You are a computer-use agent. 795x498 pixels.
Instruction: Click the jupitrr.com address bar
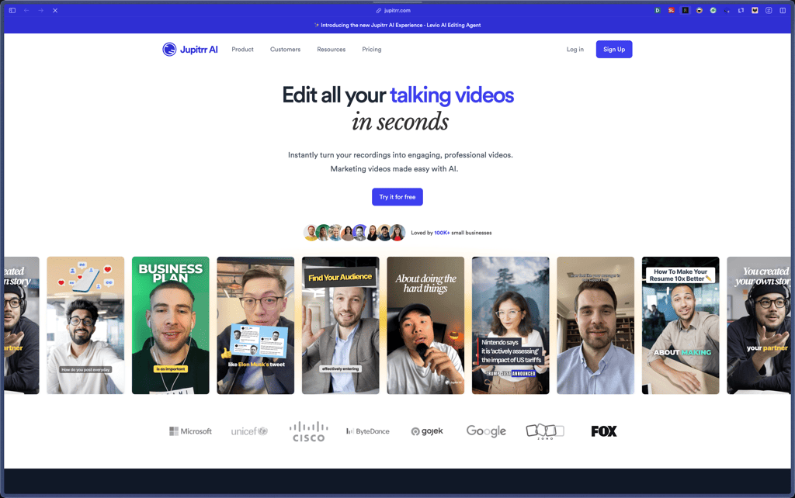click(397, 11)
